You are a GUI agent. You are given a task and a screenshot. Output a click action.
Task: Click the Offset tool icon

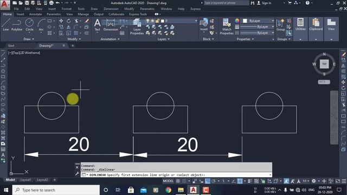(x=87, y=33)
